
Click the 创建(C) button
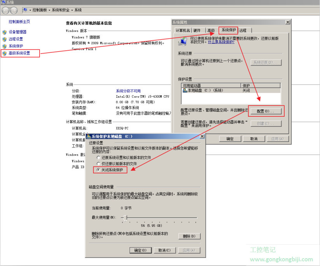266,124
